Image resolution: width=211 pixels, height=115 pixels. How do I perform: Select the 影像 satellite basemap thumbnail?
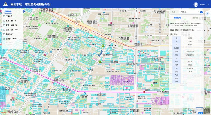[x=207, y=111]
